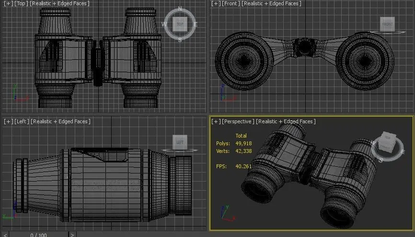Click the Left viewport [+] menu label
Viewport: 415px width, 237px height.
point(8,121)
